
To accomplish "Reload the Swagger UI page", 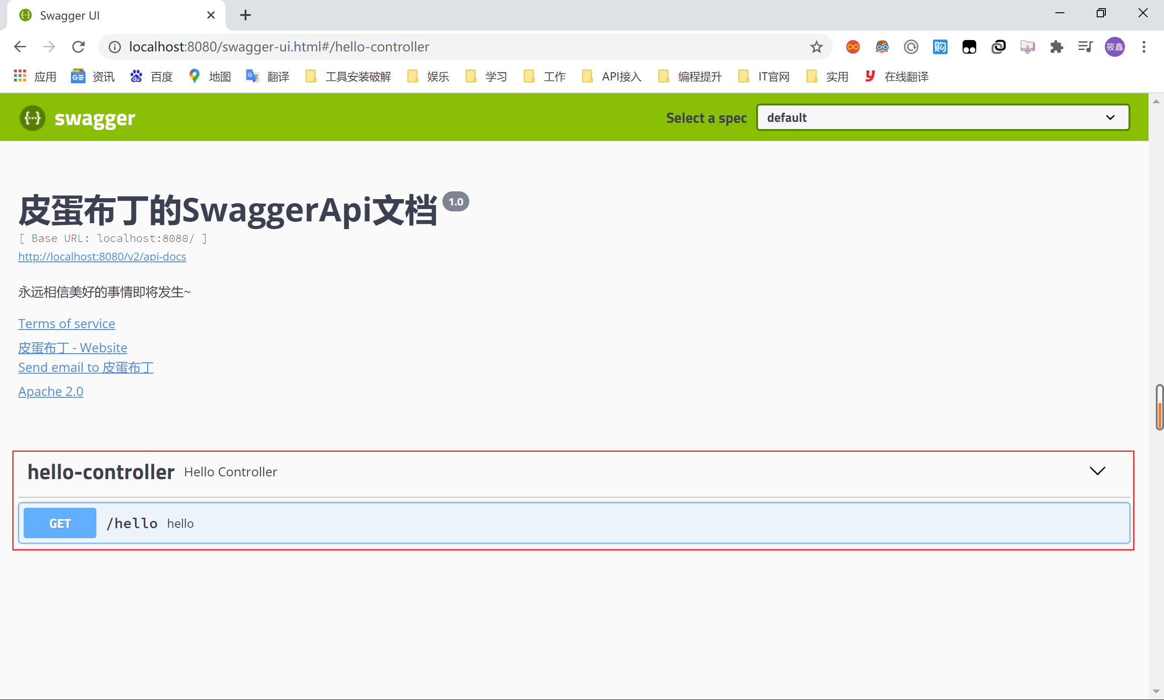I will point(78,47).
